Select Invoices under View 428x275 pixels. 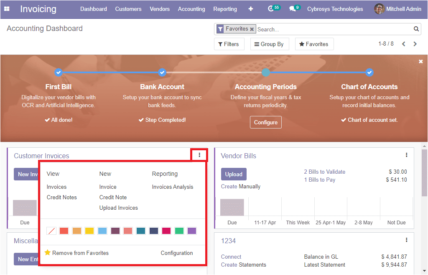click(x=56, y=187)
